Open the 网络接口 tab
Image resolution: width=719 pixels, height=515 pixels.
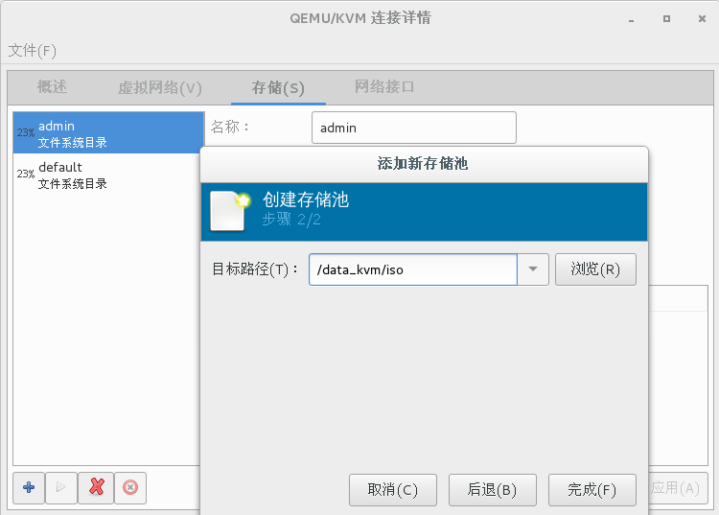384,86
